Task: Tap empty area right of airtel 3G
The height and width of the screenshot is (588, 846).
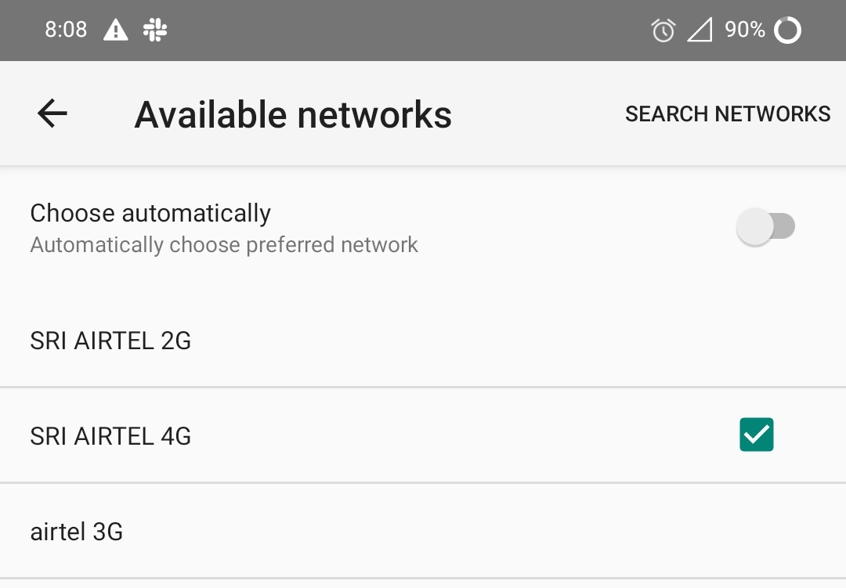Action: click(x=486, y=532)
